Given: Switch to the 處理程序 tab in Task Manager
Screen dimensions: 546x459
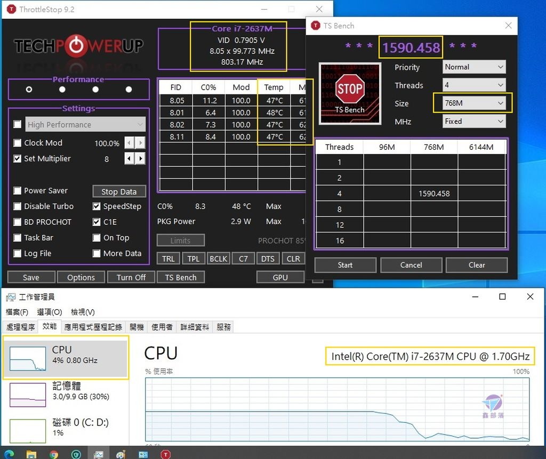Looking at the screenshot, I should 20,327.
